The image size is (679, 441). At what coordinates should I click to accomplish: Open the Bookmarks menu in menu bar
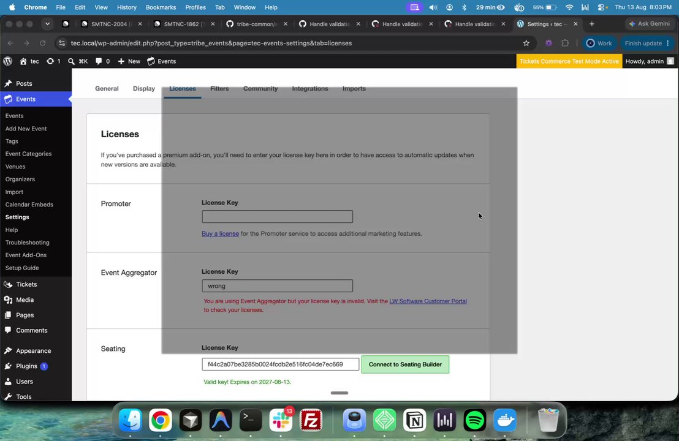click(161, 7)
